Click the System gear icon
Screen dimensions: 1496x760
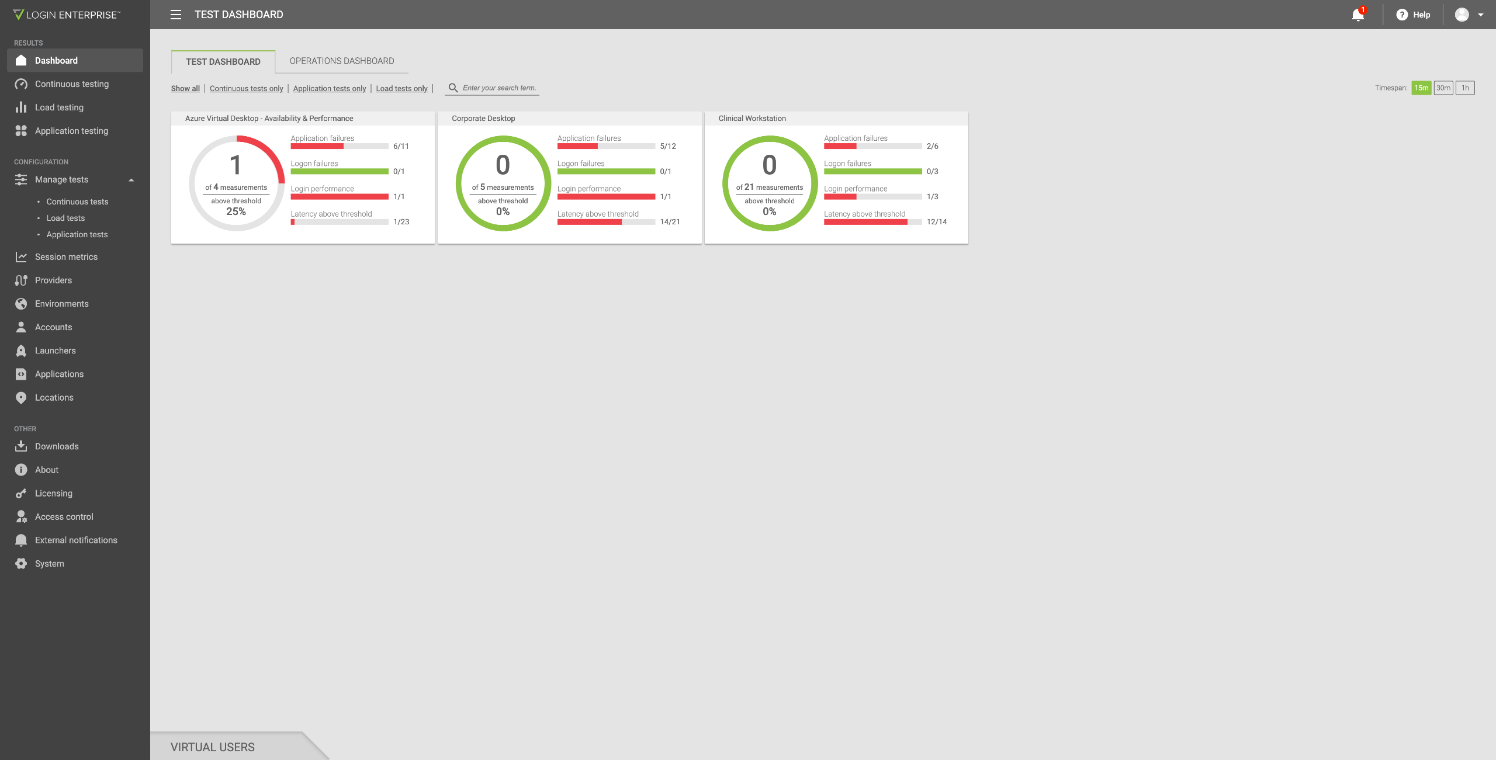tap(21, 564)
